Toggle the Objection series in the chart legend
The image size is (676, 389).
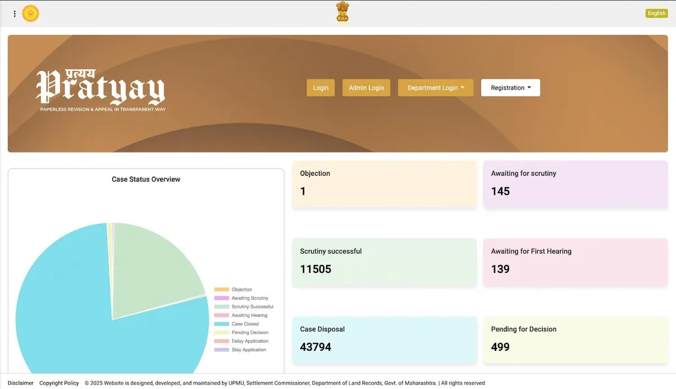coord(237,289)
